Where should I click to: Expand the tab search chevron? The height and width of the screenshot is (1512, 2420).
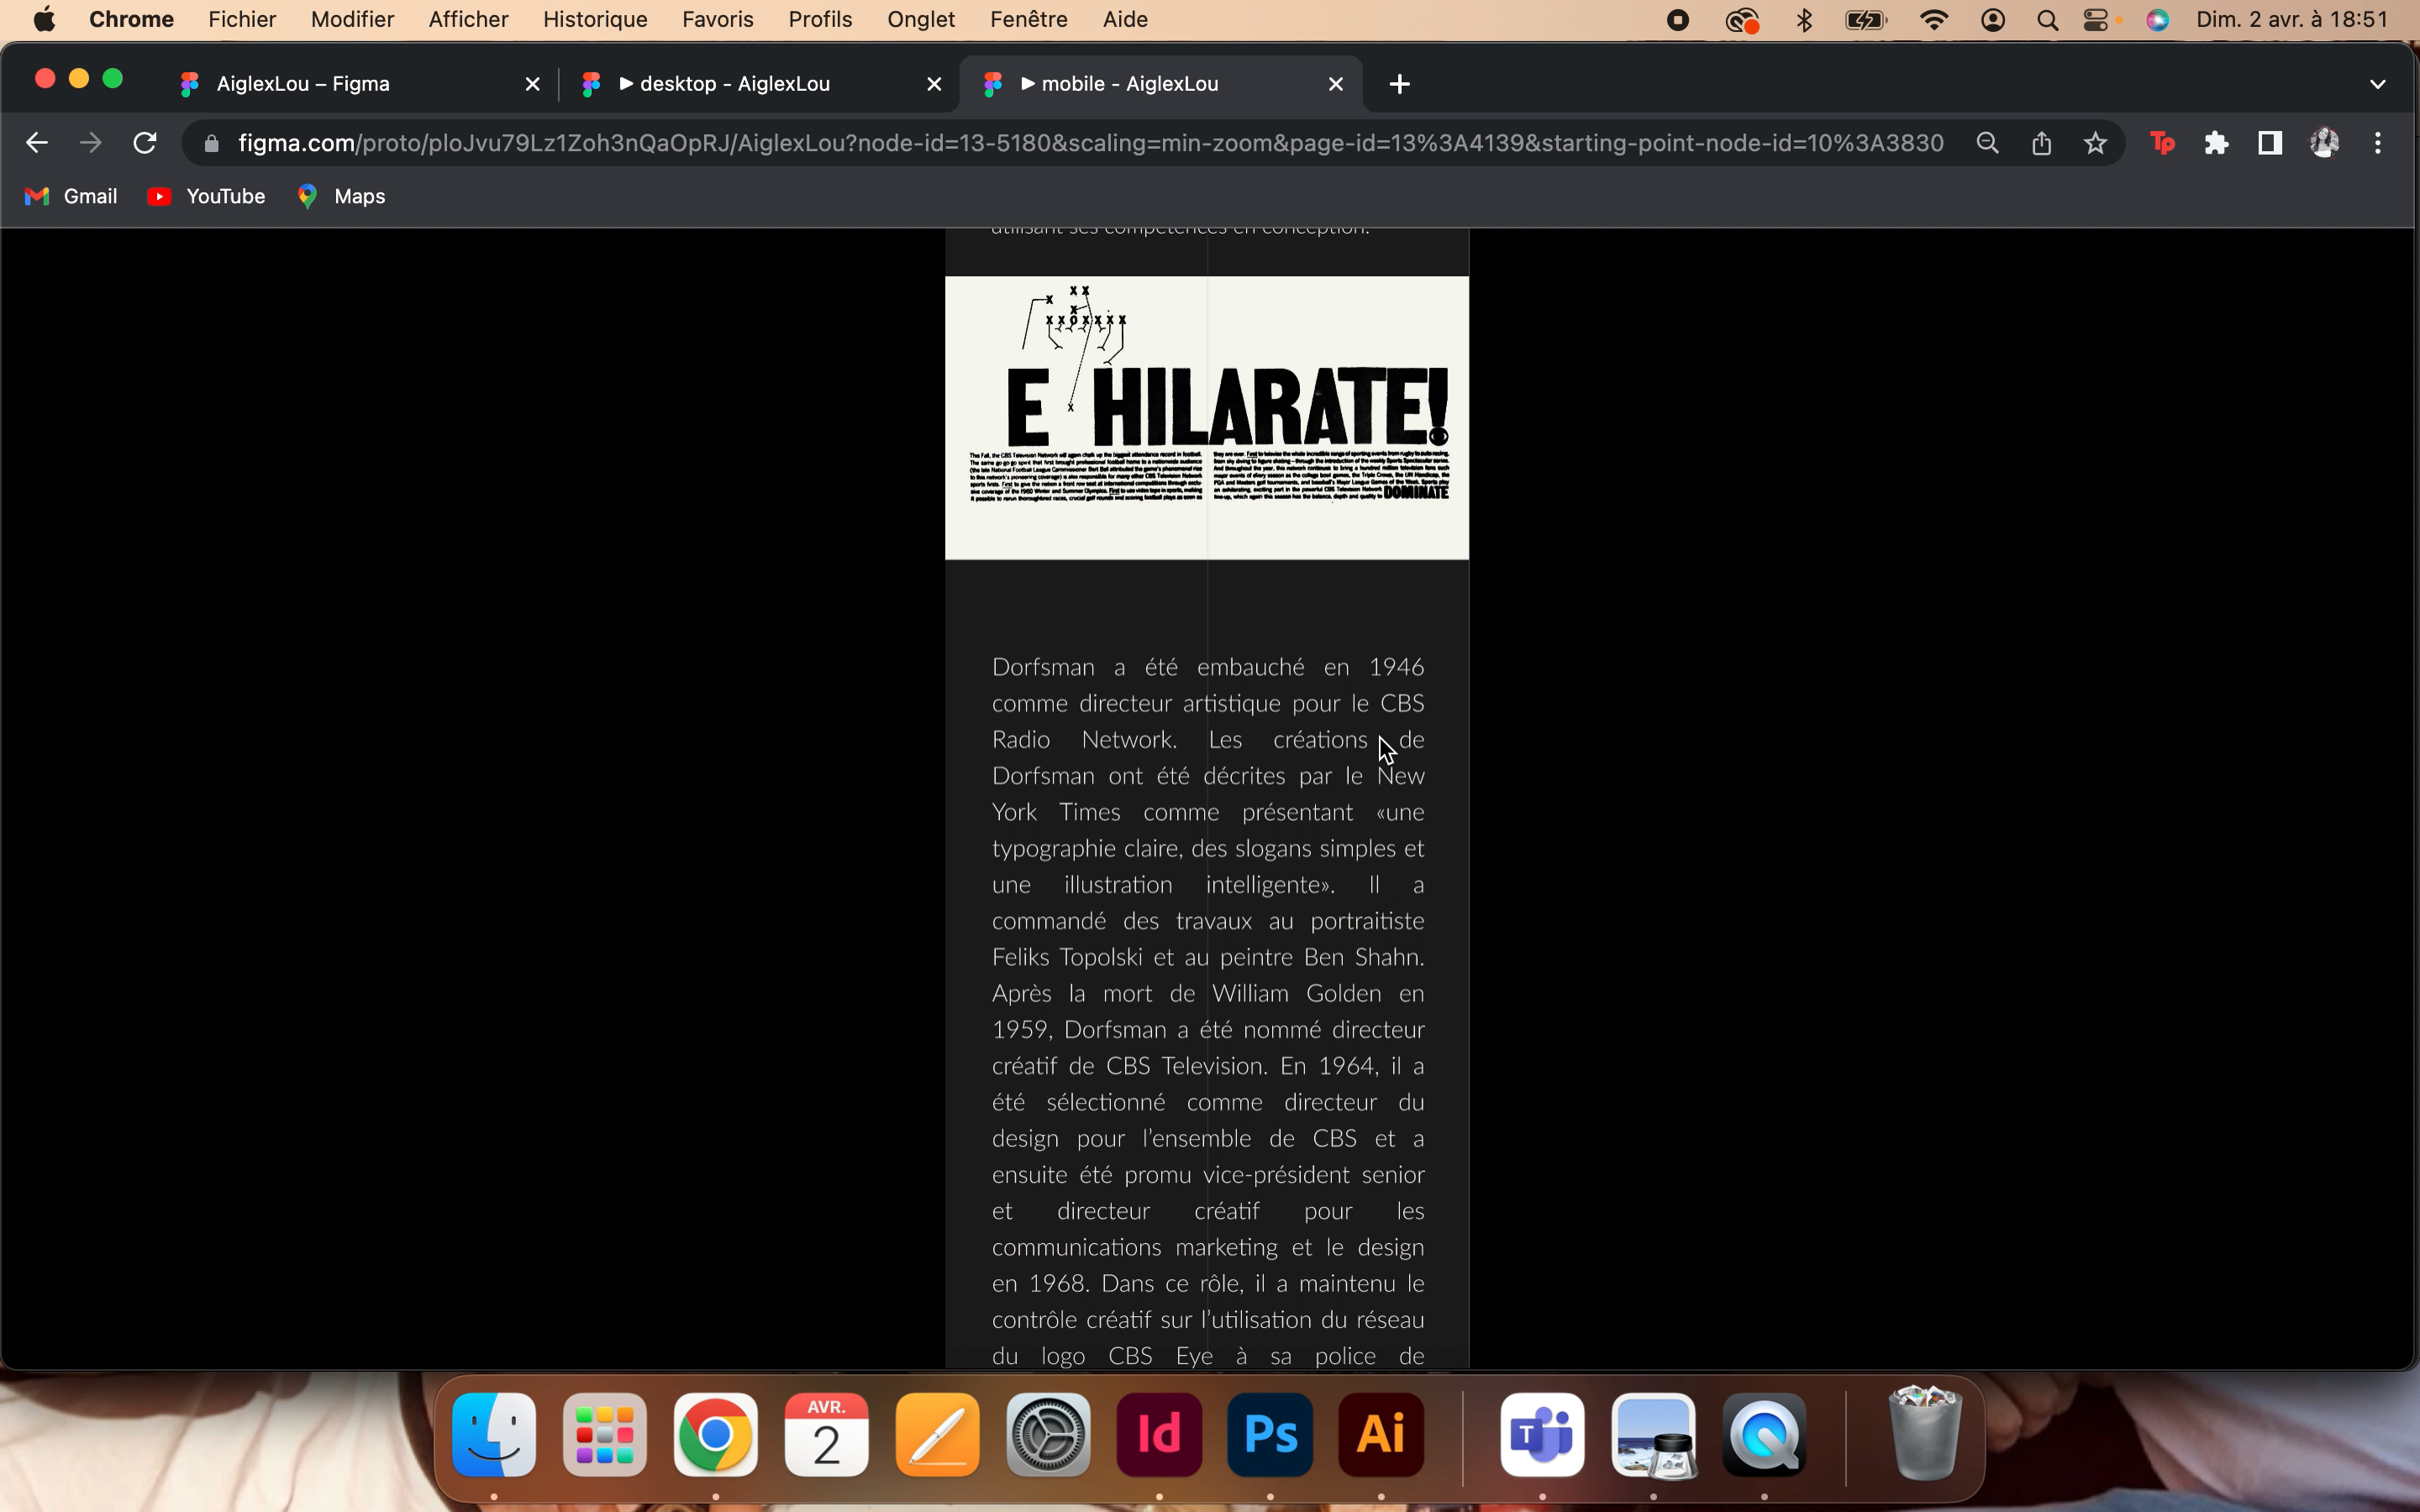coord(2377,84)
